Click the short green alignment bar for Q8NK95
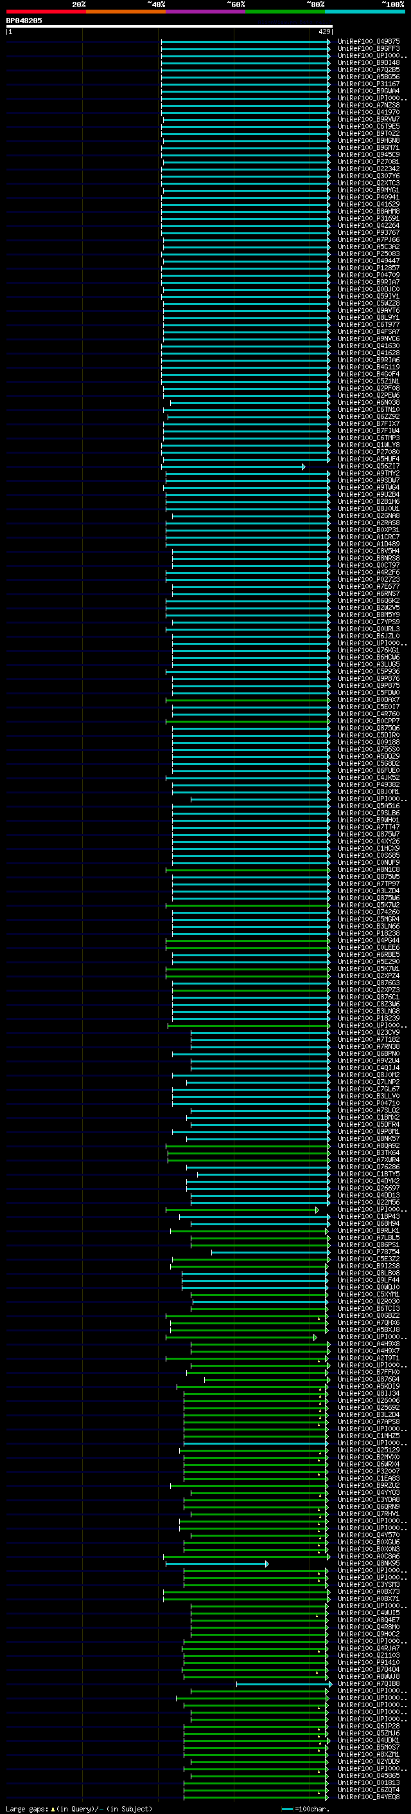This screenshot has height=1814, width=411. (217, 1564)
